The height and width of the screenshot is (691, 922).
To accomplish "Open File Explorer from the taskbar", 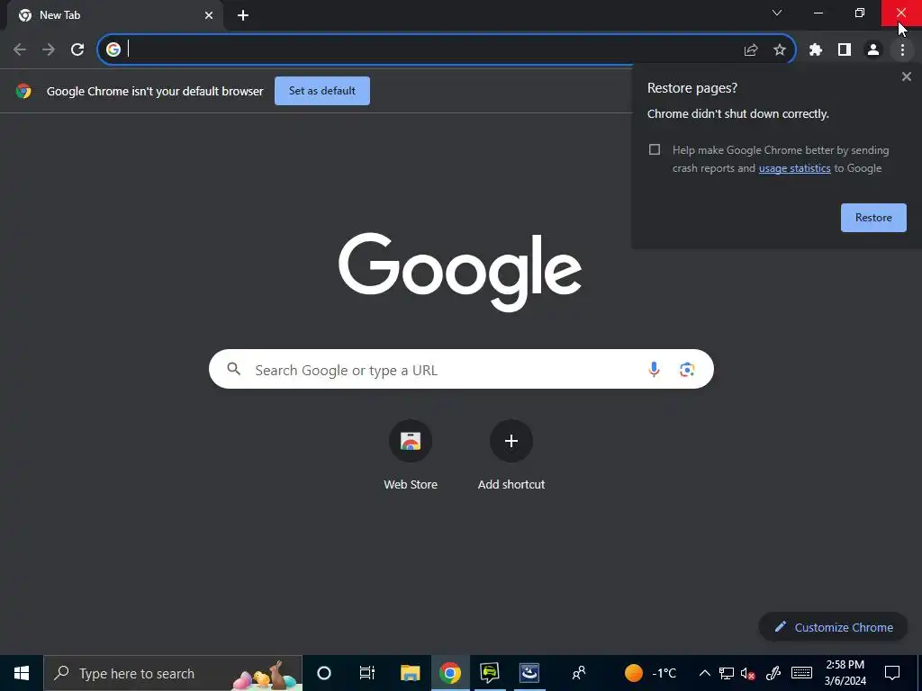I will pyautogui.click(x=410, y=673).
